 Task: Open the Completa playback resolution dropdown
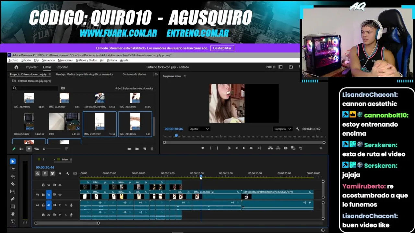tap(282, 129)
